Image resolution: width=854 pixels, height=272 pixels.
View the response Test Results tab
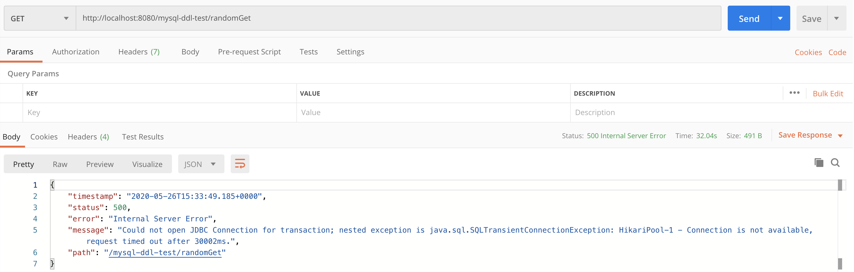coord(143,137)
